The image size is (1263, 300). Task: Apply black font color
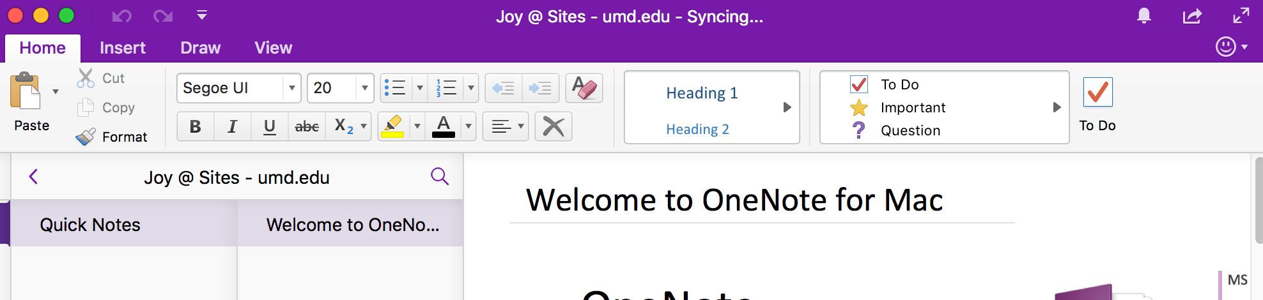click(x=444, y=126)
